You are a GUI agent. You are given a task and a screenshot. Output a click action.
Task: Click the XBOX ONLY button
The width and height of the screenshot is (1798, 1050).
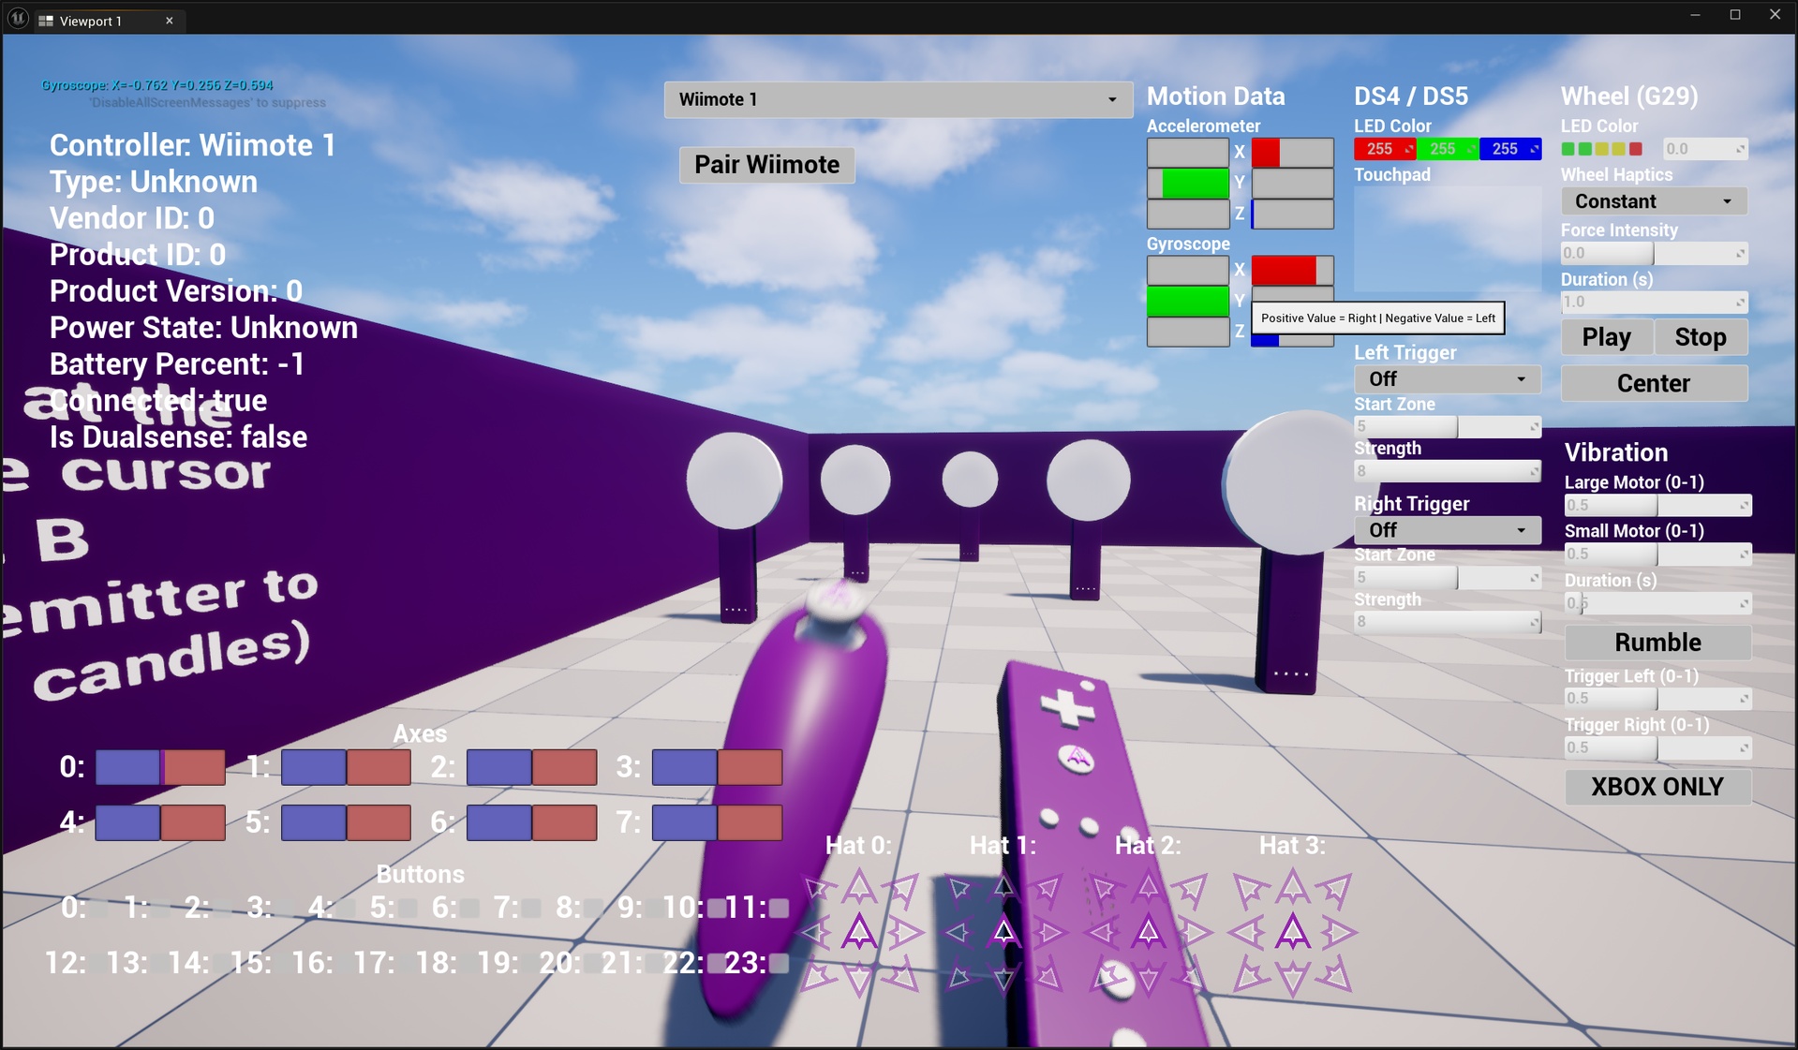[x=1657, y=787]
